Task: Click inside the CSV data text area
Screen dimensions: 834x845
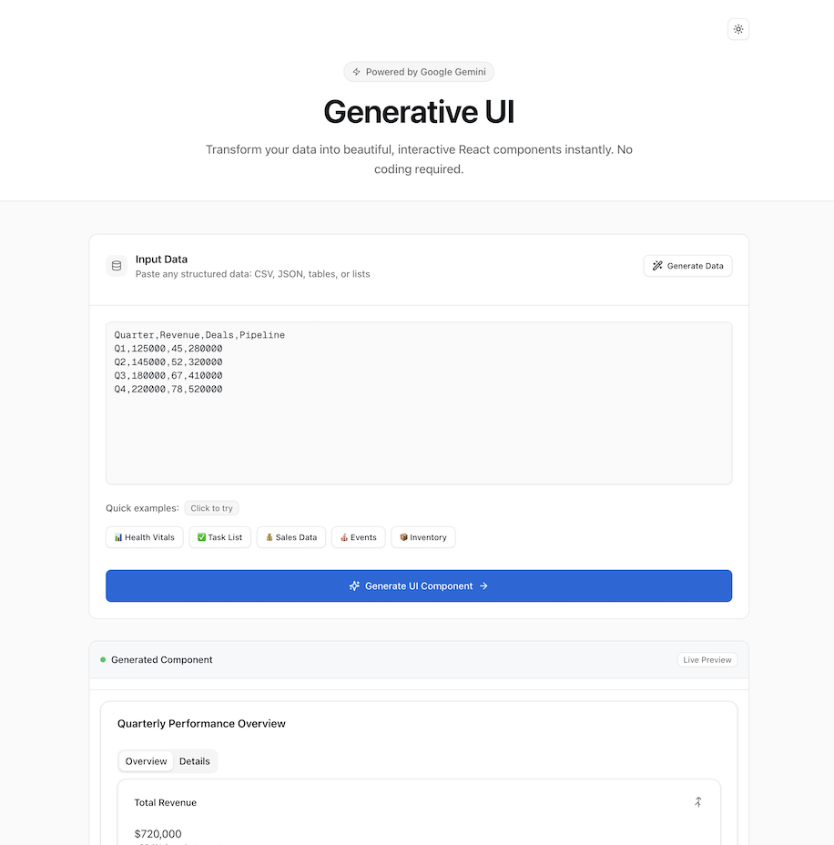Action: (x=419, y=403)
